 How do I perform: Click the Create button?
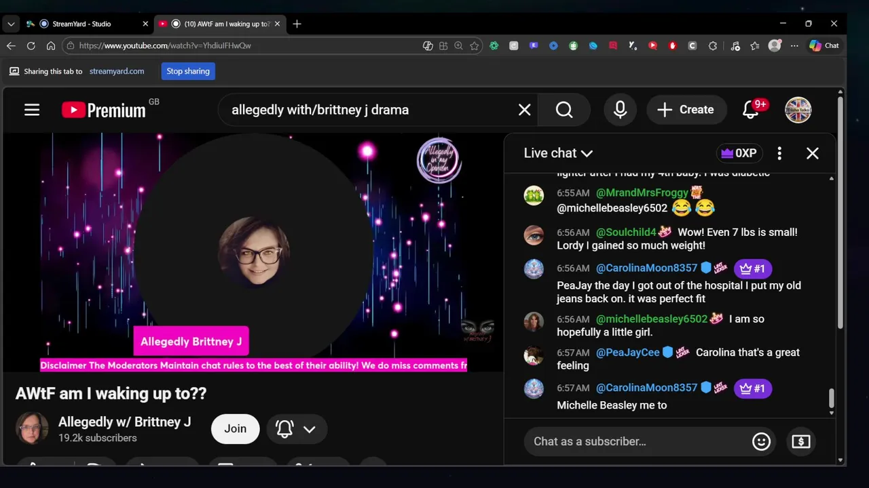686,110
